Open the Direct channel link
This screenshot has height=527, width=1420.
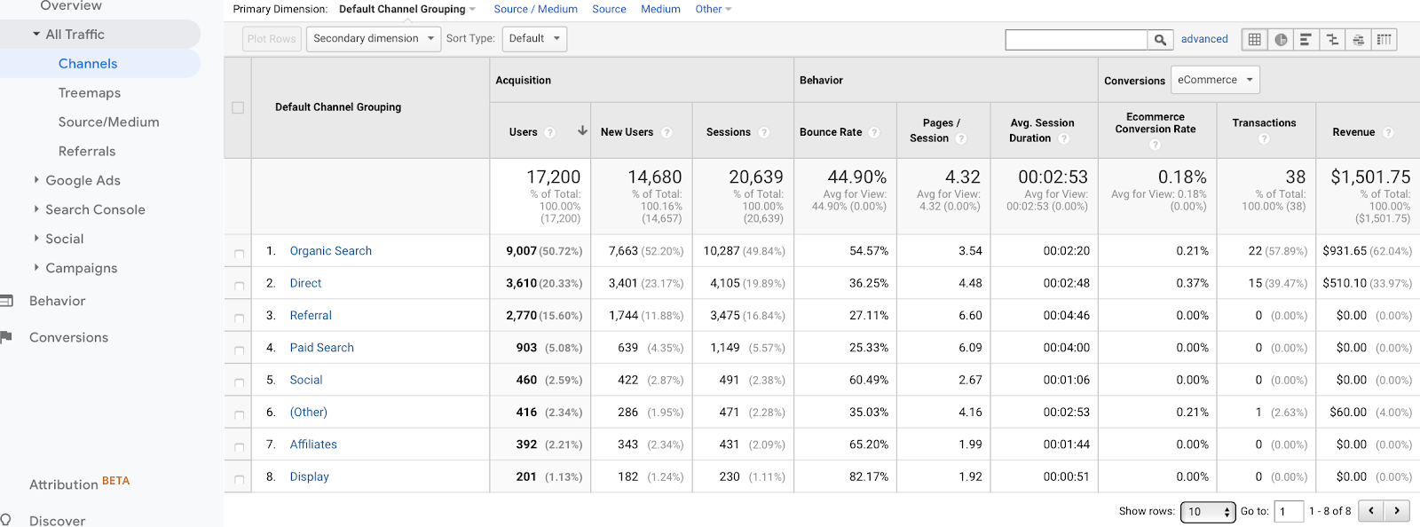pyautogui.click(x=305, y=283)
